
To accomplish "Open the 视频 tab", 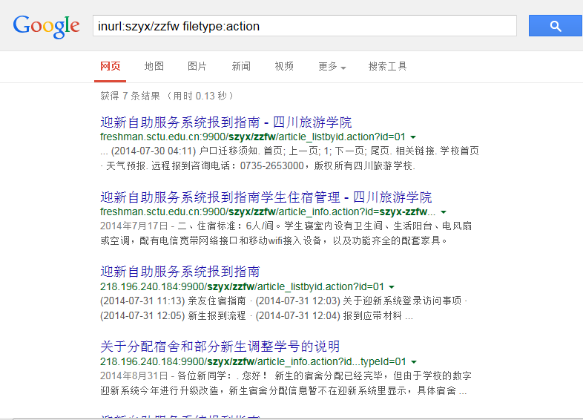I will [x=284, y=66].
